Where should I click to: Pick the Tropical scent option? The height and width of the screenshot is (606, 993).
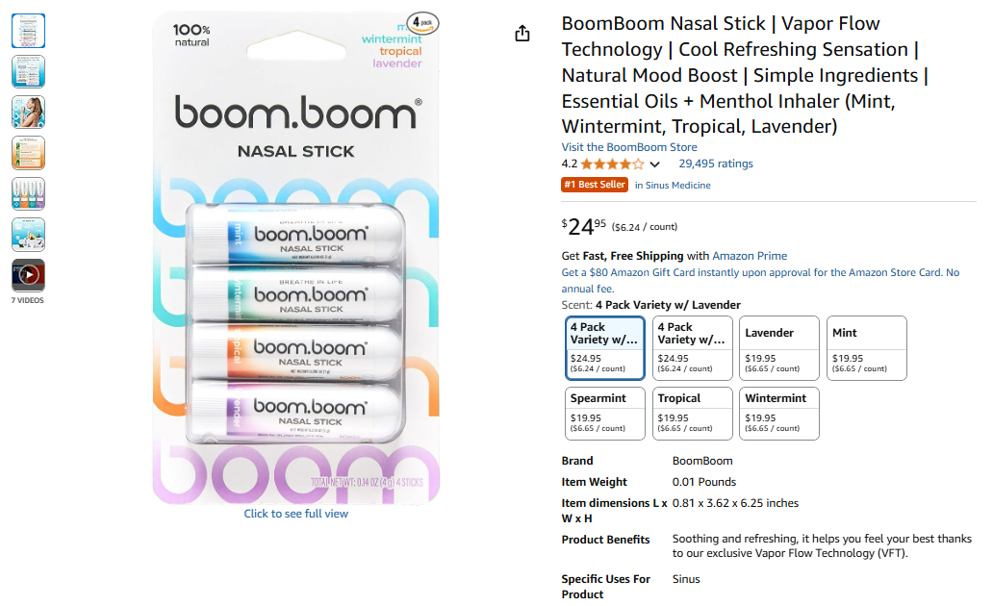pyautogui.click(x=692, y=413)
